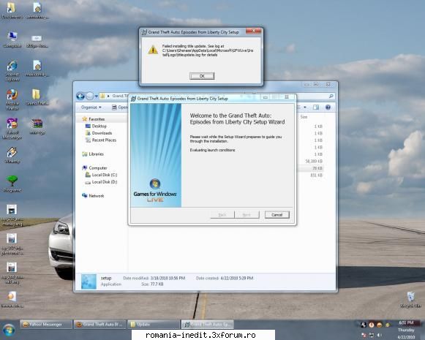The width and height of the screenshot is (425, 340).
Task: Open the Windows Start orb
Action: pyautogui.click(x=9, y=330)
